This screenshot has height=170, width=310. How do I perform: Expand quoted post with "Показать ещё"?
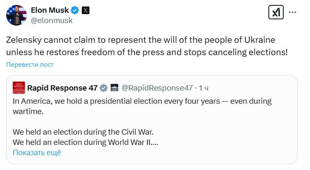pos(37,152)
